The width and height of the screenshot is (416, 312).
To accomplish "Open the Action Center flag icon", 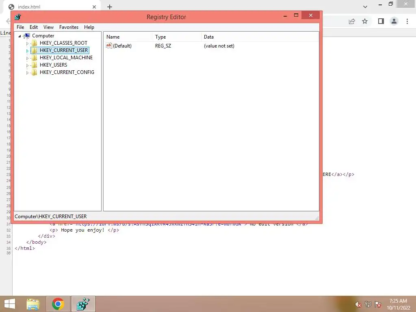I will [378, 304].
